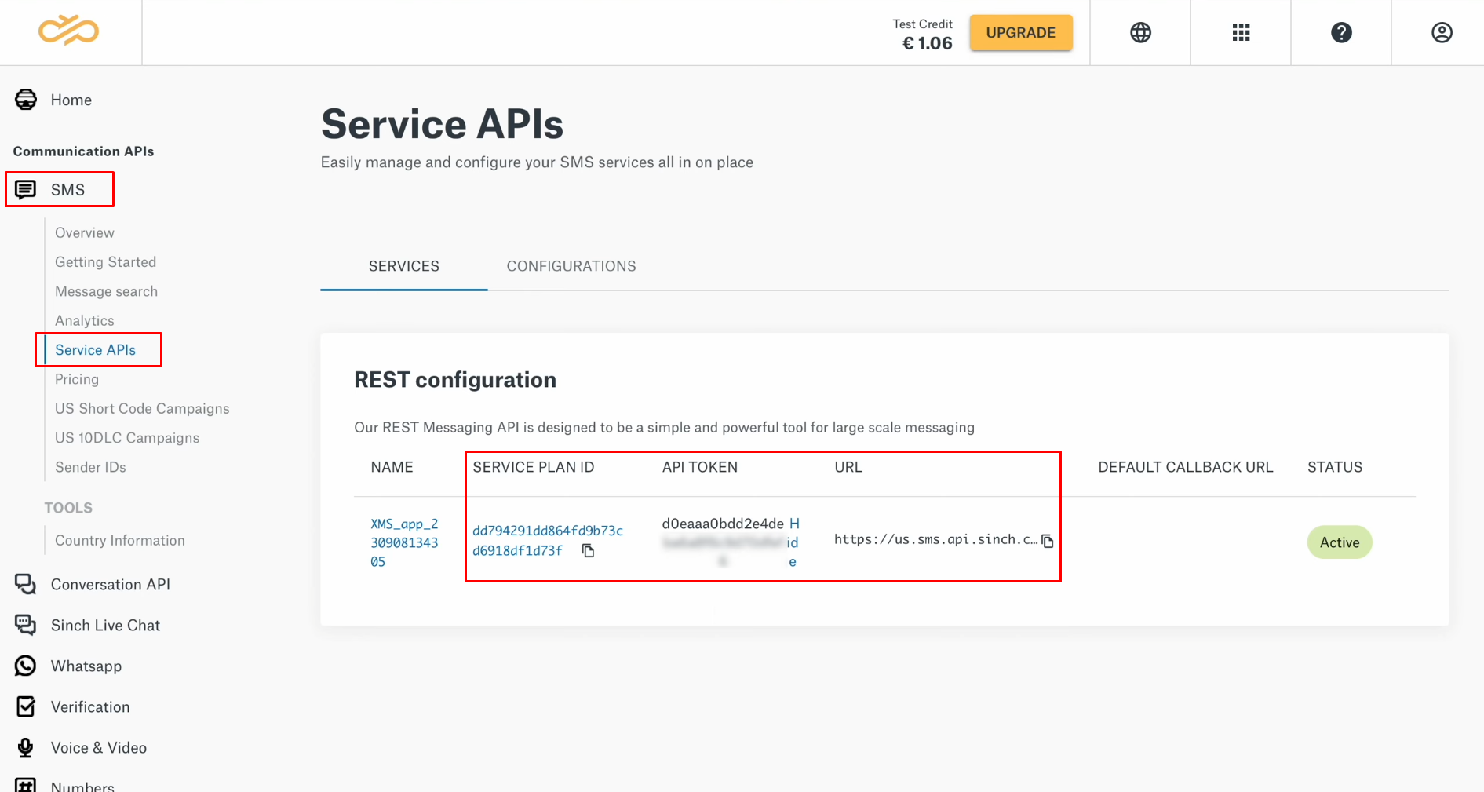Open the help question mark icon
The height and width of the screenshot is (792, 1484).
[1341, 32]
